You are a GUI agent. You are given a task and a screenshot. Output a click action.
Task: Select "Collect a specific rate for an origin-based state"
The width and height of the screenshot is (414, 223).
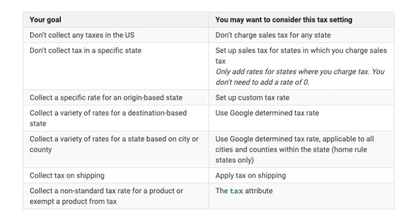pyautogui.click(x=106, y=98)
